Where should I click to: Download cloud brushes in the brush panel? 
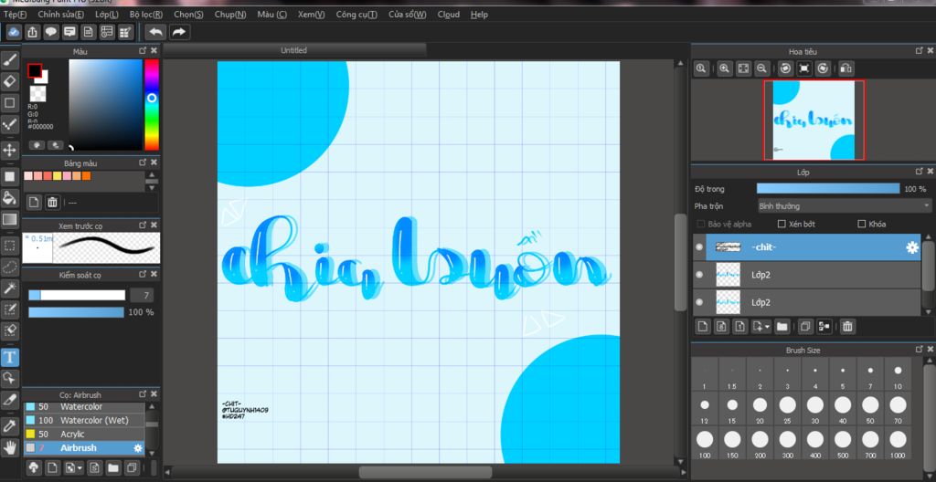click(34, 467)
